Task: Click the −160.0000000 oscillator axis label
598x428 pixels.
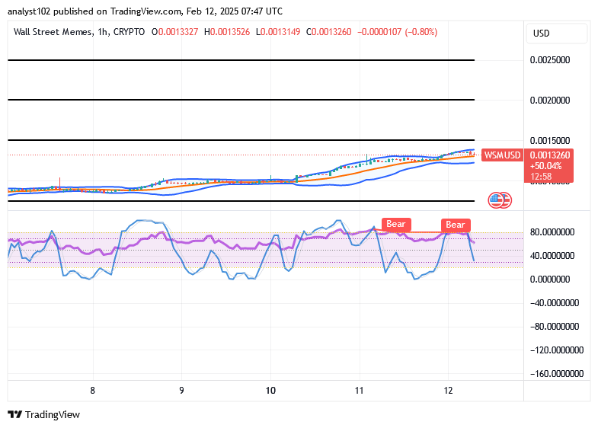Action: (x=557, y=374)
